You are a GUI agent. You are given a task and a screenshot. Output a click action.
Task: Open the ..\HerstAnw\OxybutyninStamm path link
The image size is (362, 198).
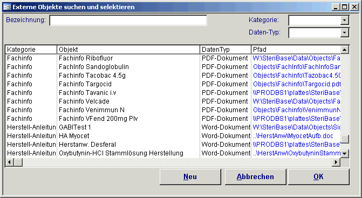click(297, 153)
